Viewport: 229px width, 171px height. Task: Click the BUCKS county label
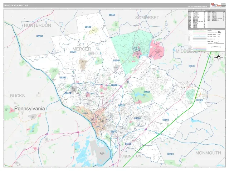pyautogui.click(x=18, y=96)
